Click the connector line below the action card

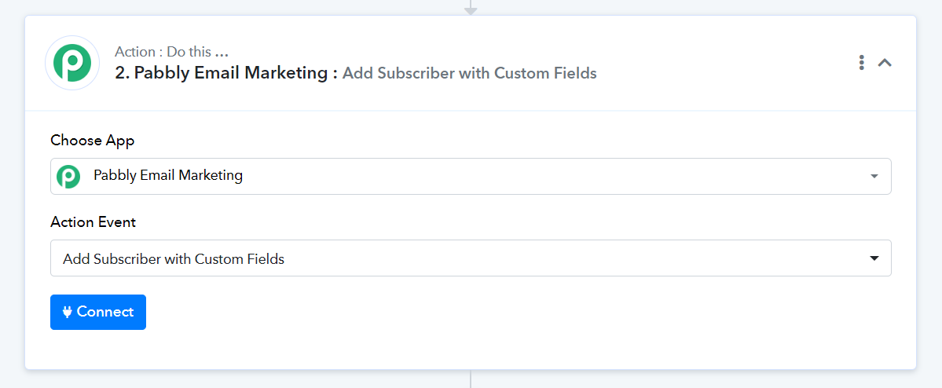point(471,379)
